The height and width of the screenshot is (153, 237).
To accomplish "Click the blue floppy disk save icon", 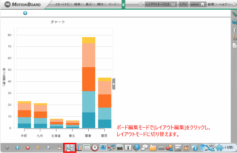I will click(17, 148).
